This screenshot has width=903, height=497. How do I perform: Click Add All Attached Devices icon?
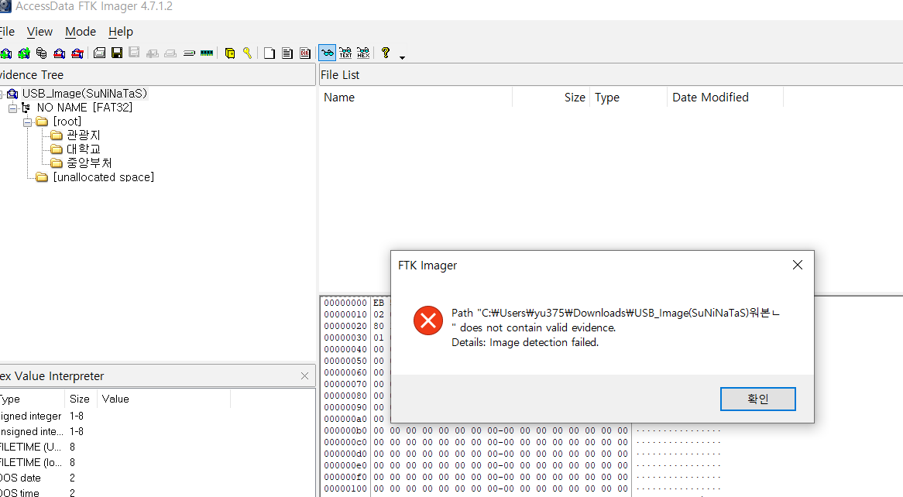(23, 53)
